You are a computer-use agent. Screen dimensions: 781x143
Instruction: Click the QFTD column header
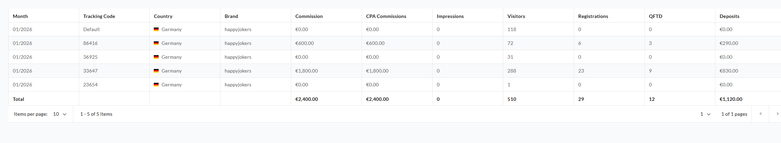tap(655, 16)
